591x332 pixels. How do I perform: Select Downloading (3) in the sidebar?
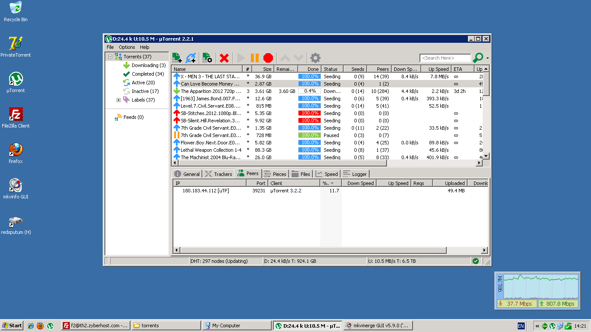(x=149, y=65)
